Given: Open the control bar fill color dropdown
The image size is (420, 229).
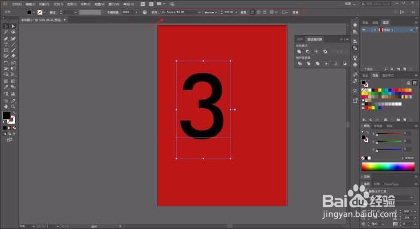Looking at the screenshot, I should point(34,12).
